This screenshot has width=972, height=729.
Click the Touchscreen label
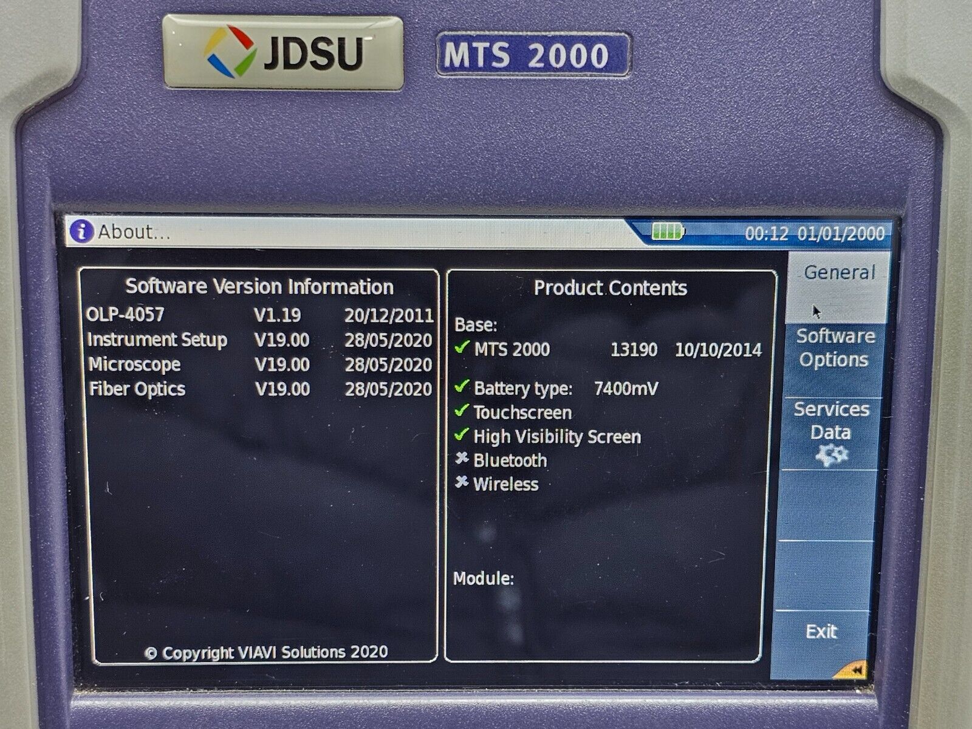tap(522, 413)
